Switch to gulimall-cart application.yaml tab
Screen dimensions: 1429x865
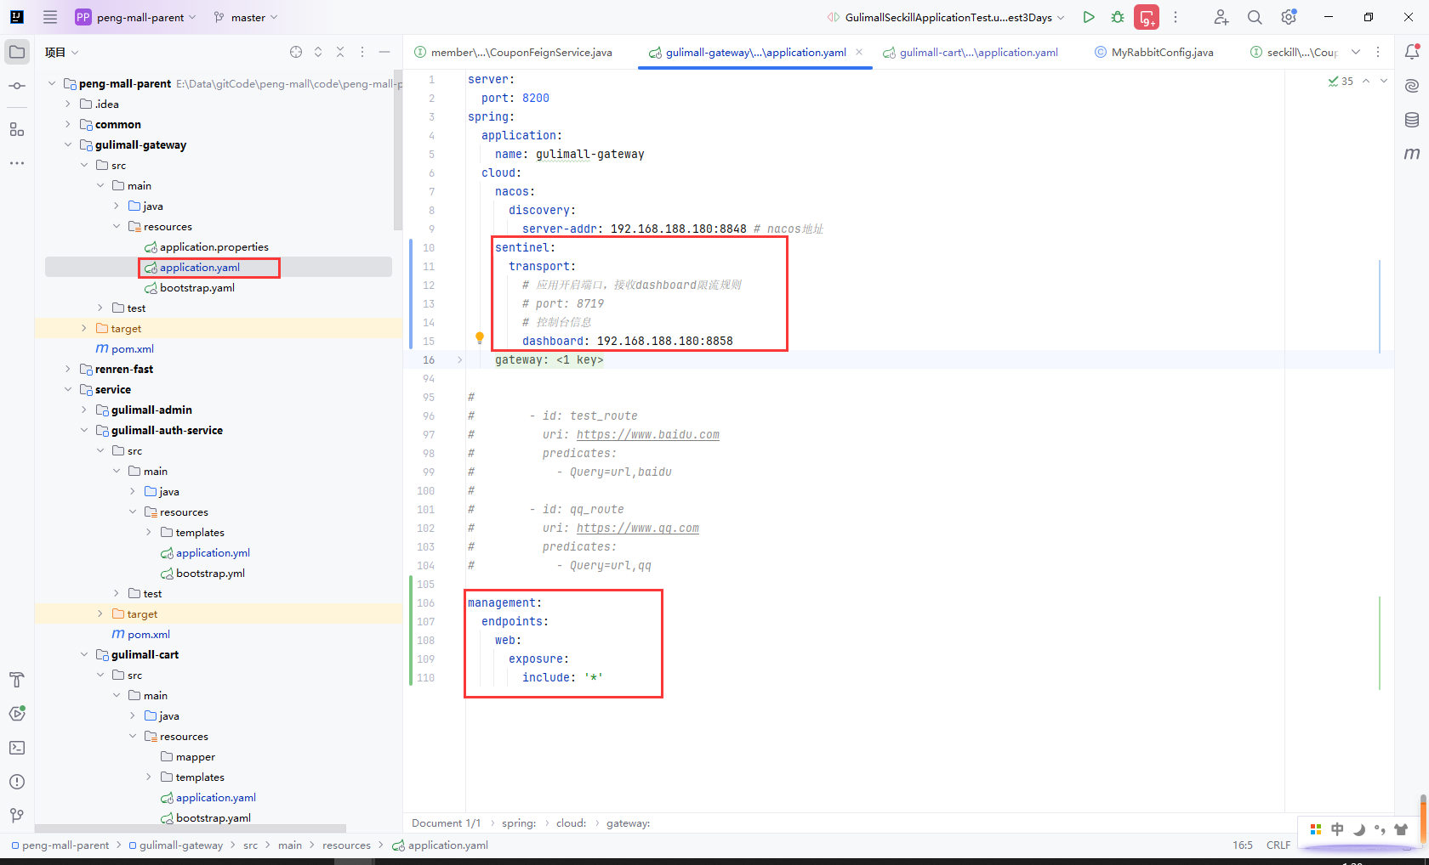(971, 52)
